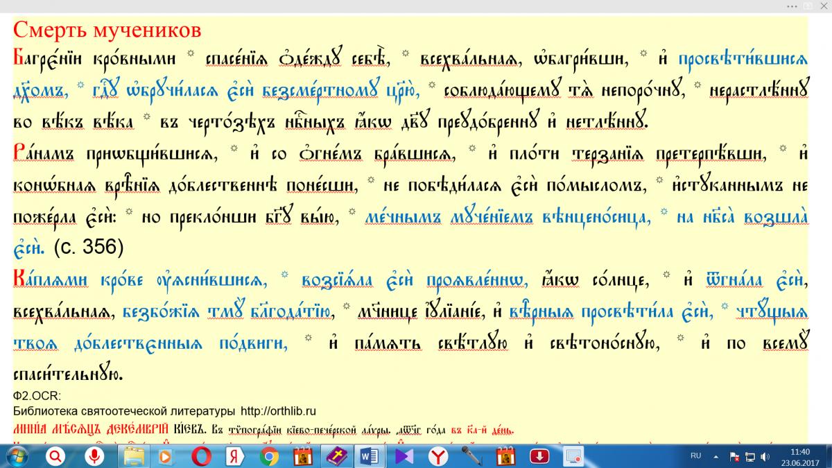The height and width of the screenshot is (468, 832).
Task: Open the File Explorer folder in taskbar
Action: [x=132, y=456]
